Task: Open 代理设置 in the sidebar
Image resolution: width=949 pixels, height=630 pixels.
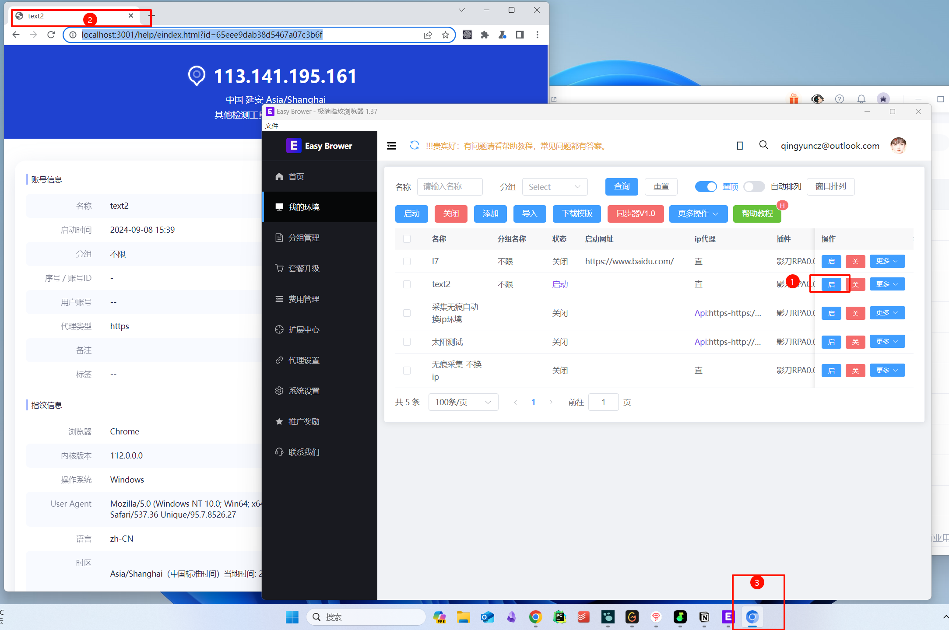Action: tap(304, 360)
